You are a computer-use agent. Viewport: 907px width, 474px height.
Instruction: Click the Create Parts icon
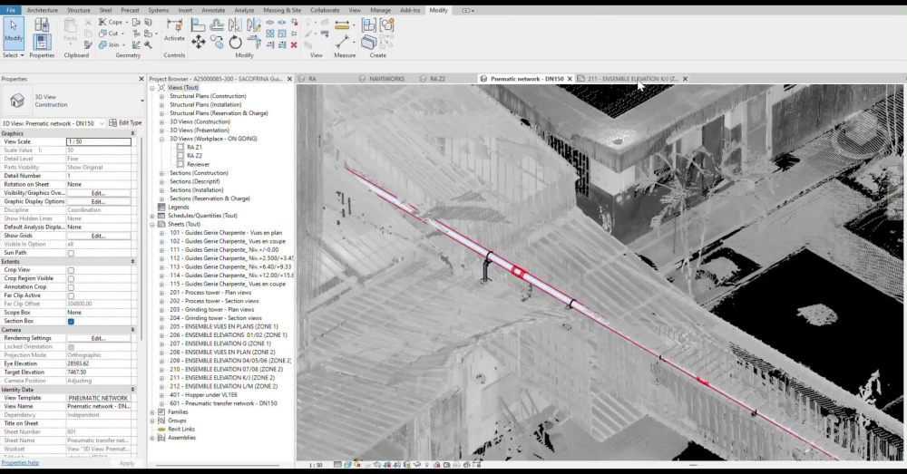pyautogui.click(x=368, y=42)
